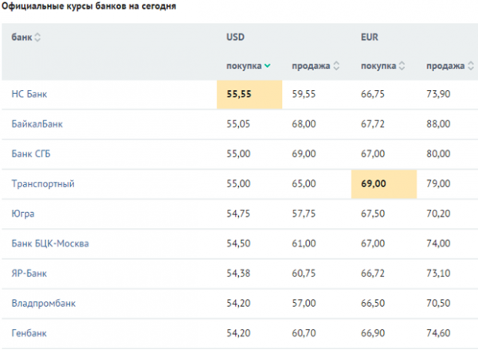
Task: Click the USD продажа header label
Action: 311,66
